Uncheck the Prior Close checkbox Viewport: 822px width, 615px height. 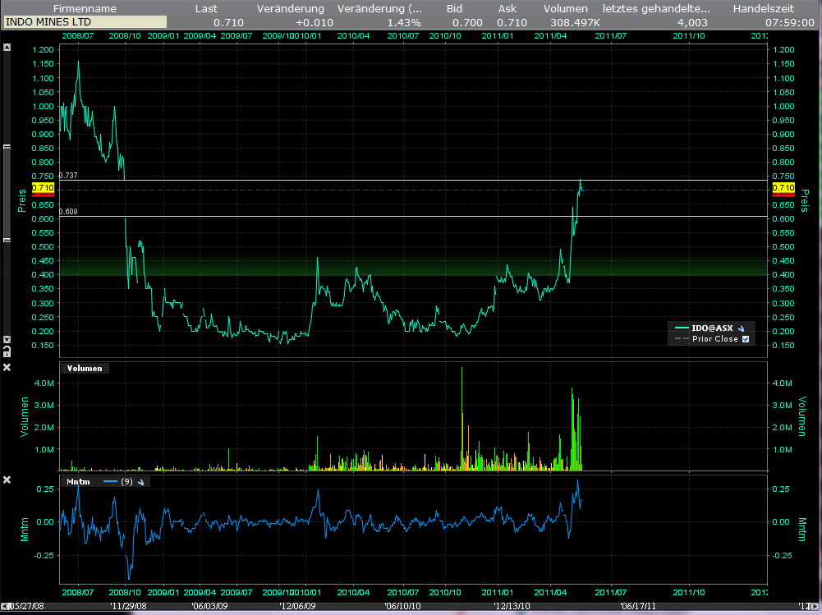746,338
